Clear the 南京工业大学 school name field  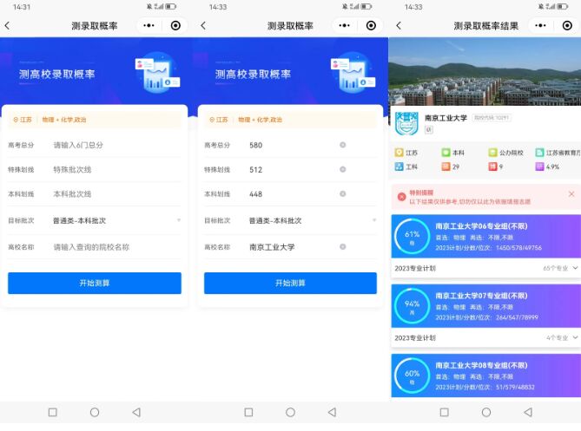pyautogui.click(x=343, y=247)
